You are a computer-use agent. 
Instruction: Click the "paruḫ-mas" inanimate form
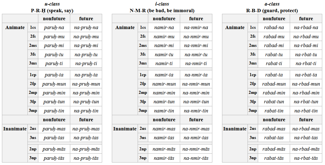click(54, 129)
